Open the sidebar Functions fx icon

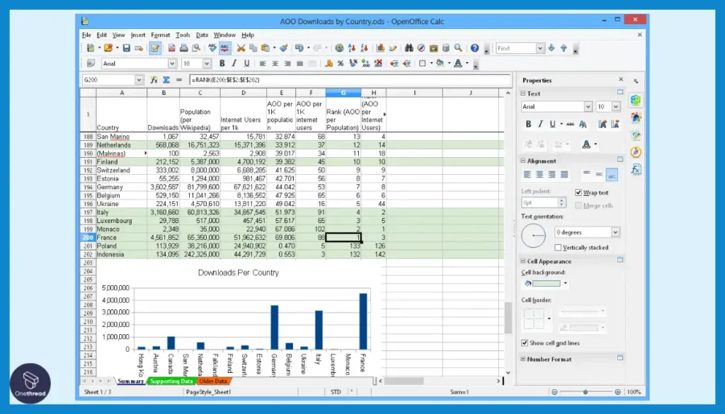[636, 170]
